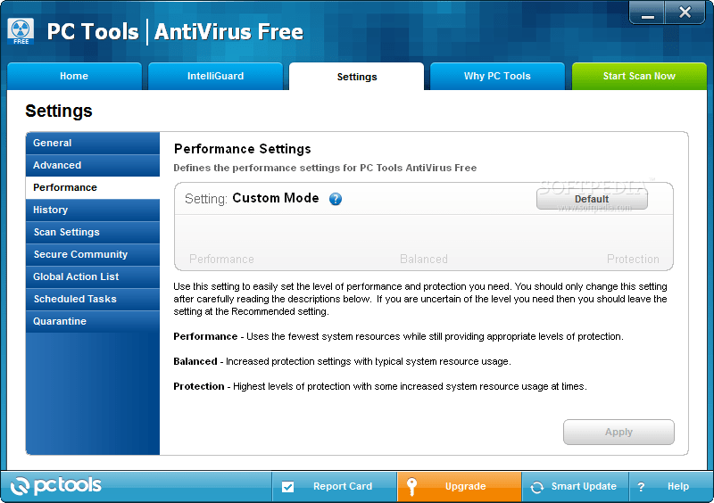Click the bold Balanced description term
The image size is (714, 503).
coord(195,361)
